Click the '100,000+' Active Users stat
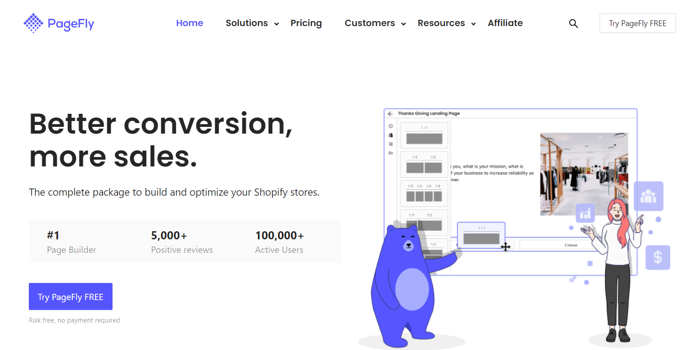 (280, 242)
